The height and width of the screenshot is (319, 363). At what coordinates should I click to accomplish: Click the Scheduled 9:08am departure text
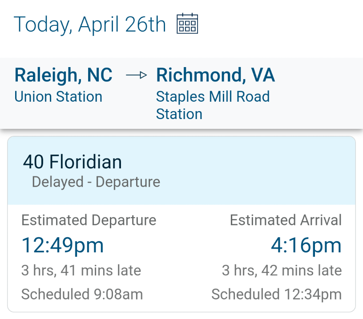pyautogui.click(x=82, y=294)
